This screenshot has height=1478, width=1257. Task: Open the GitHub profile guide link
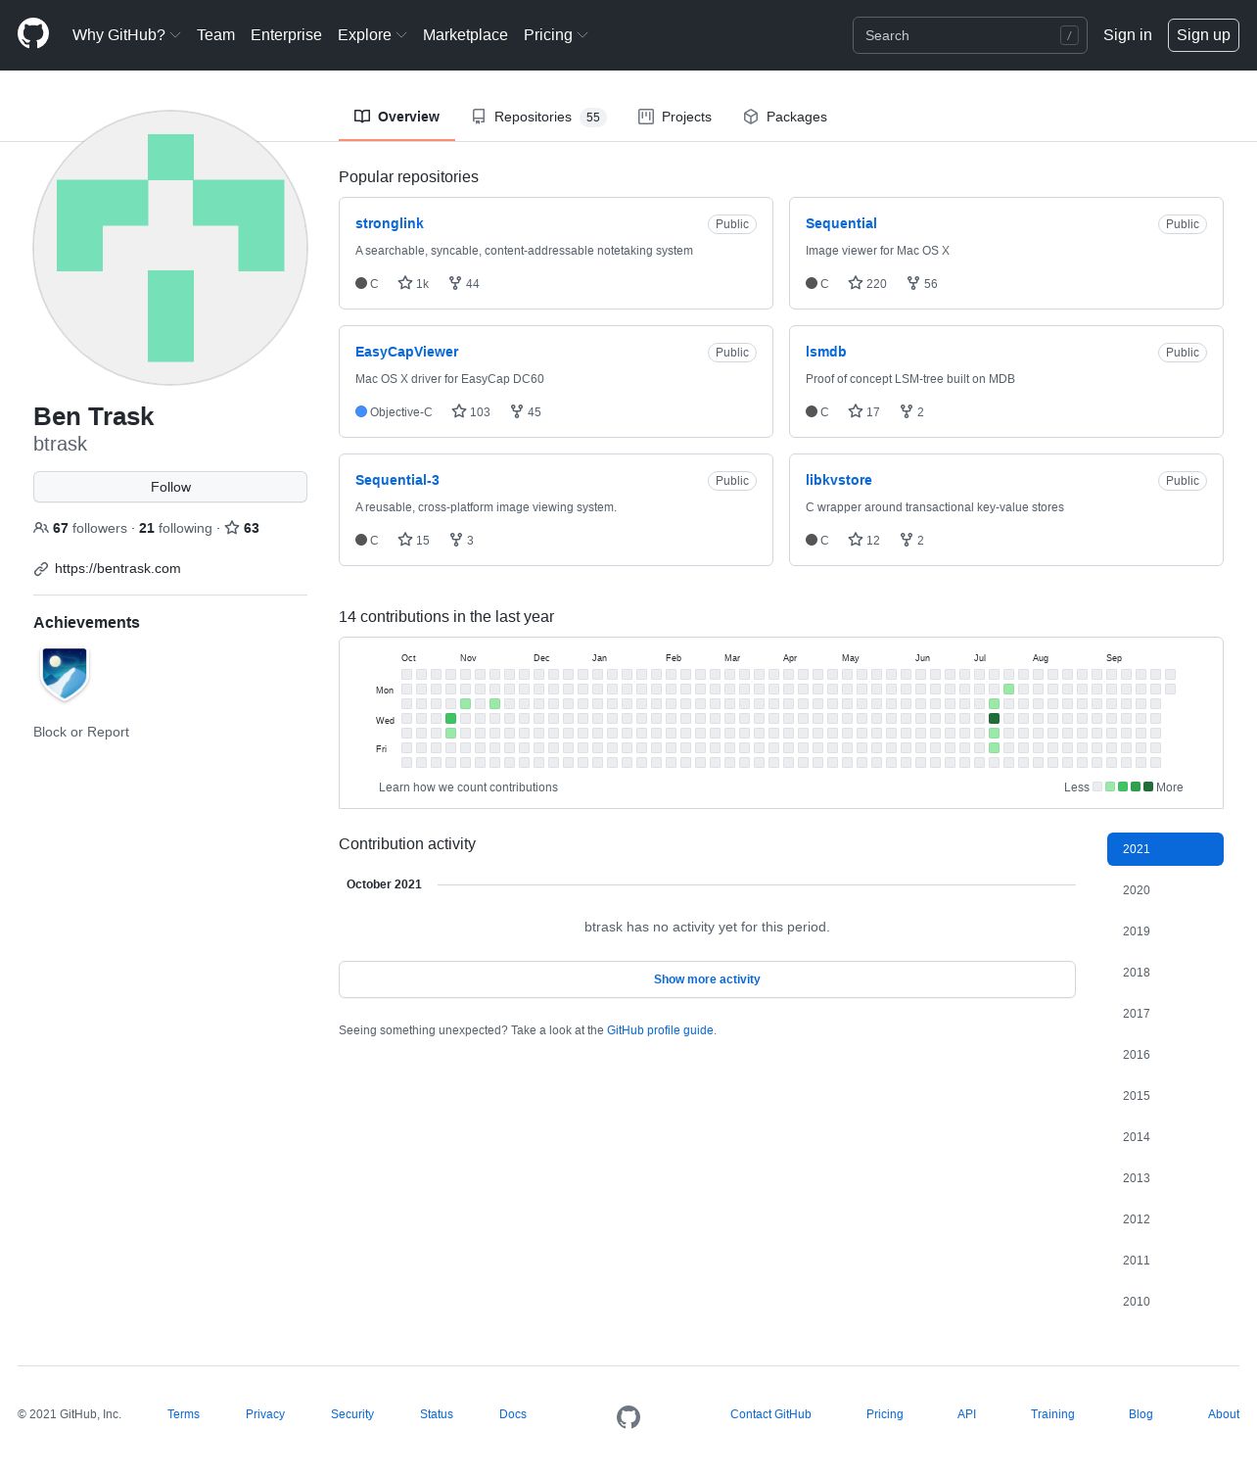click(x=660, y=1030)
